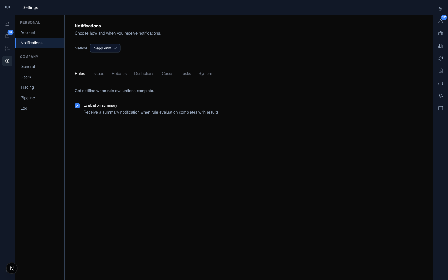Switch to the Cases tab

(x=167, y=74)
